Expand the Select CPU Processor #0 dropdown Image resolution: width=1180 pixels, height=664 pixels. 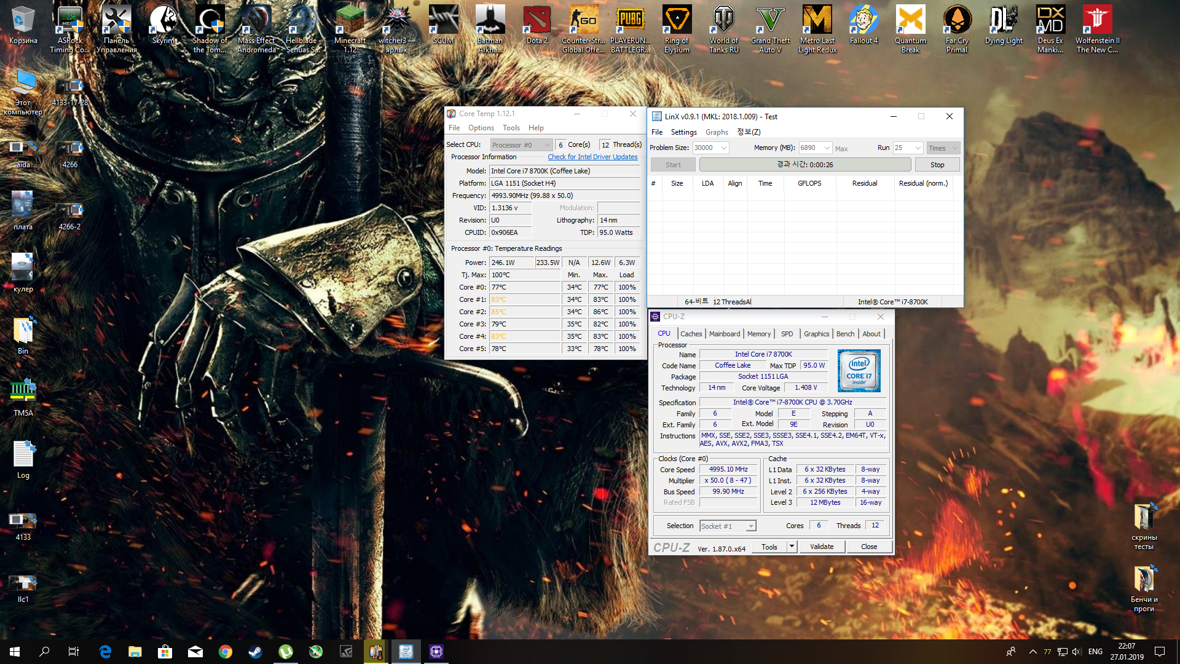[547, 145]
